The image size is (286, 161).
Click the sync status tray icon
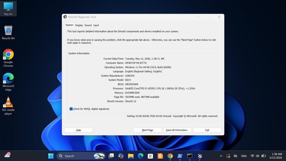228,156
